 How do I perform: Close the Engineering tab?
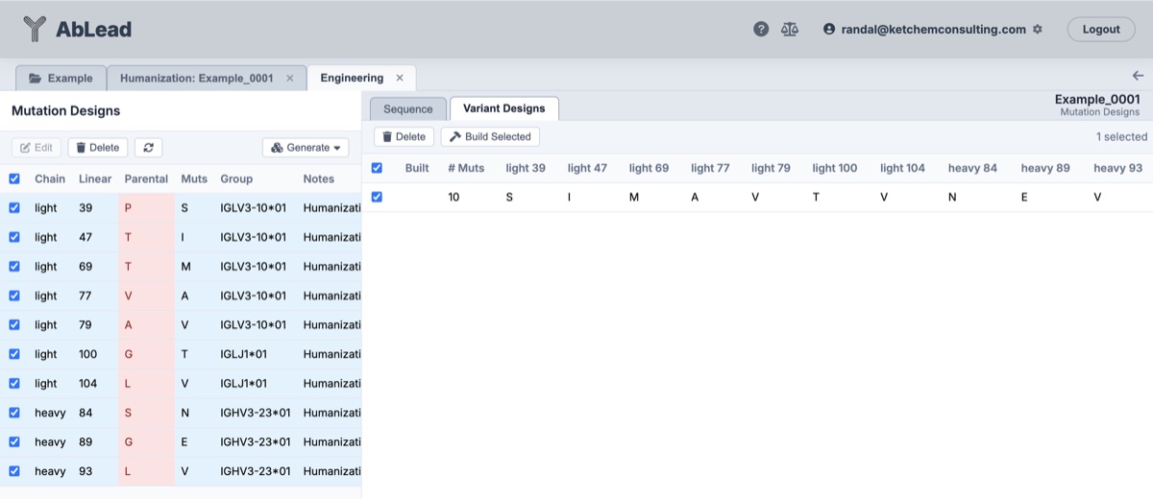coord(400,79)
